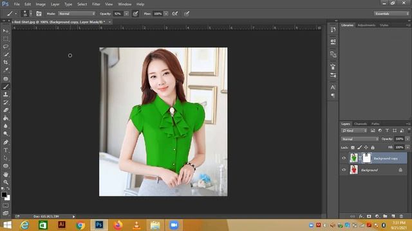Toggle Quick Mask mode

point(6,205)
